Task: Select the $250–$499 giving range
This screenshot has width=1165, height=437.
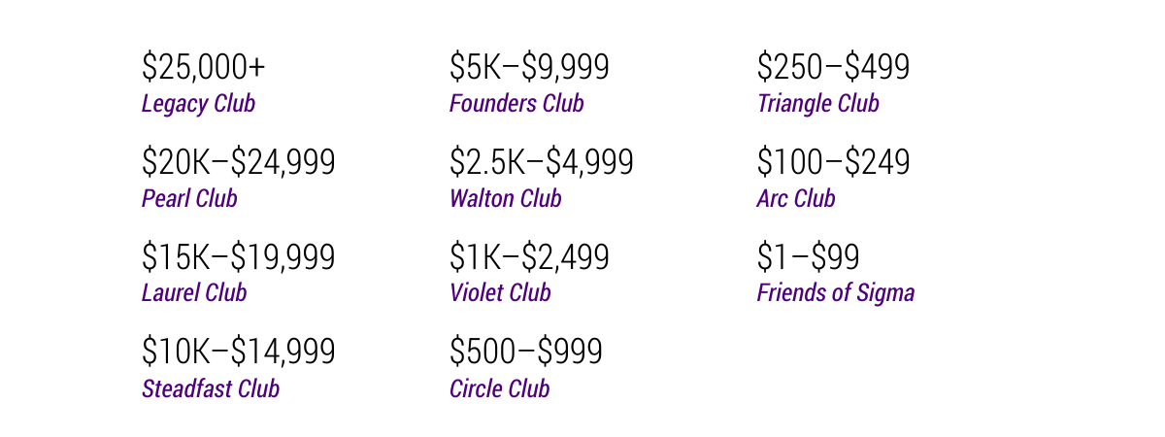Action: pyautogui.click(x=833, y=68)
